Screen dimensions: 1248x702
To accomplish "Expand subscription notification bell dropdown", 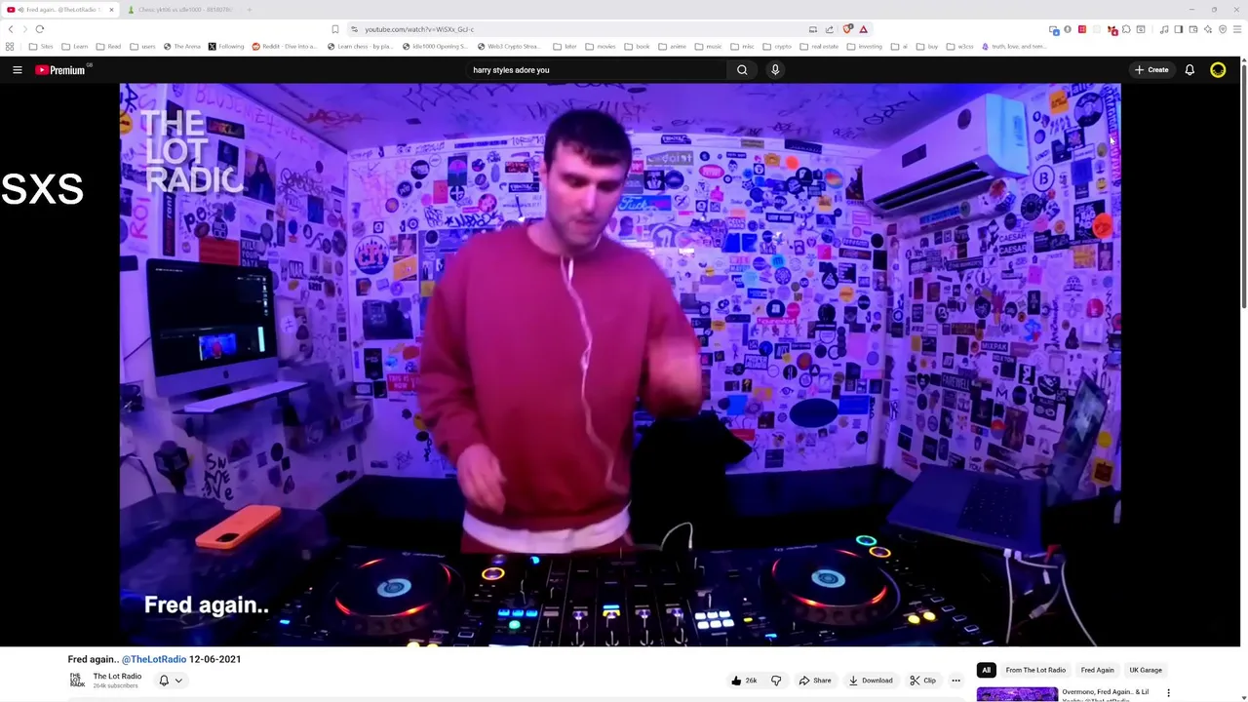I will point(171,681).
